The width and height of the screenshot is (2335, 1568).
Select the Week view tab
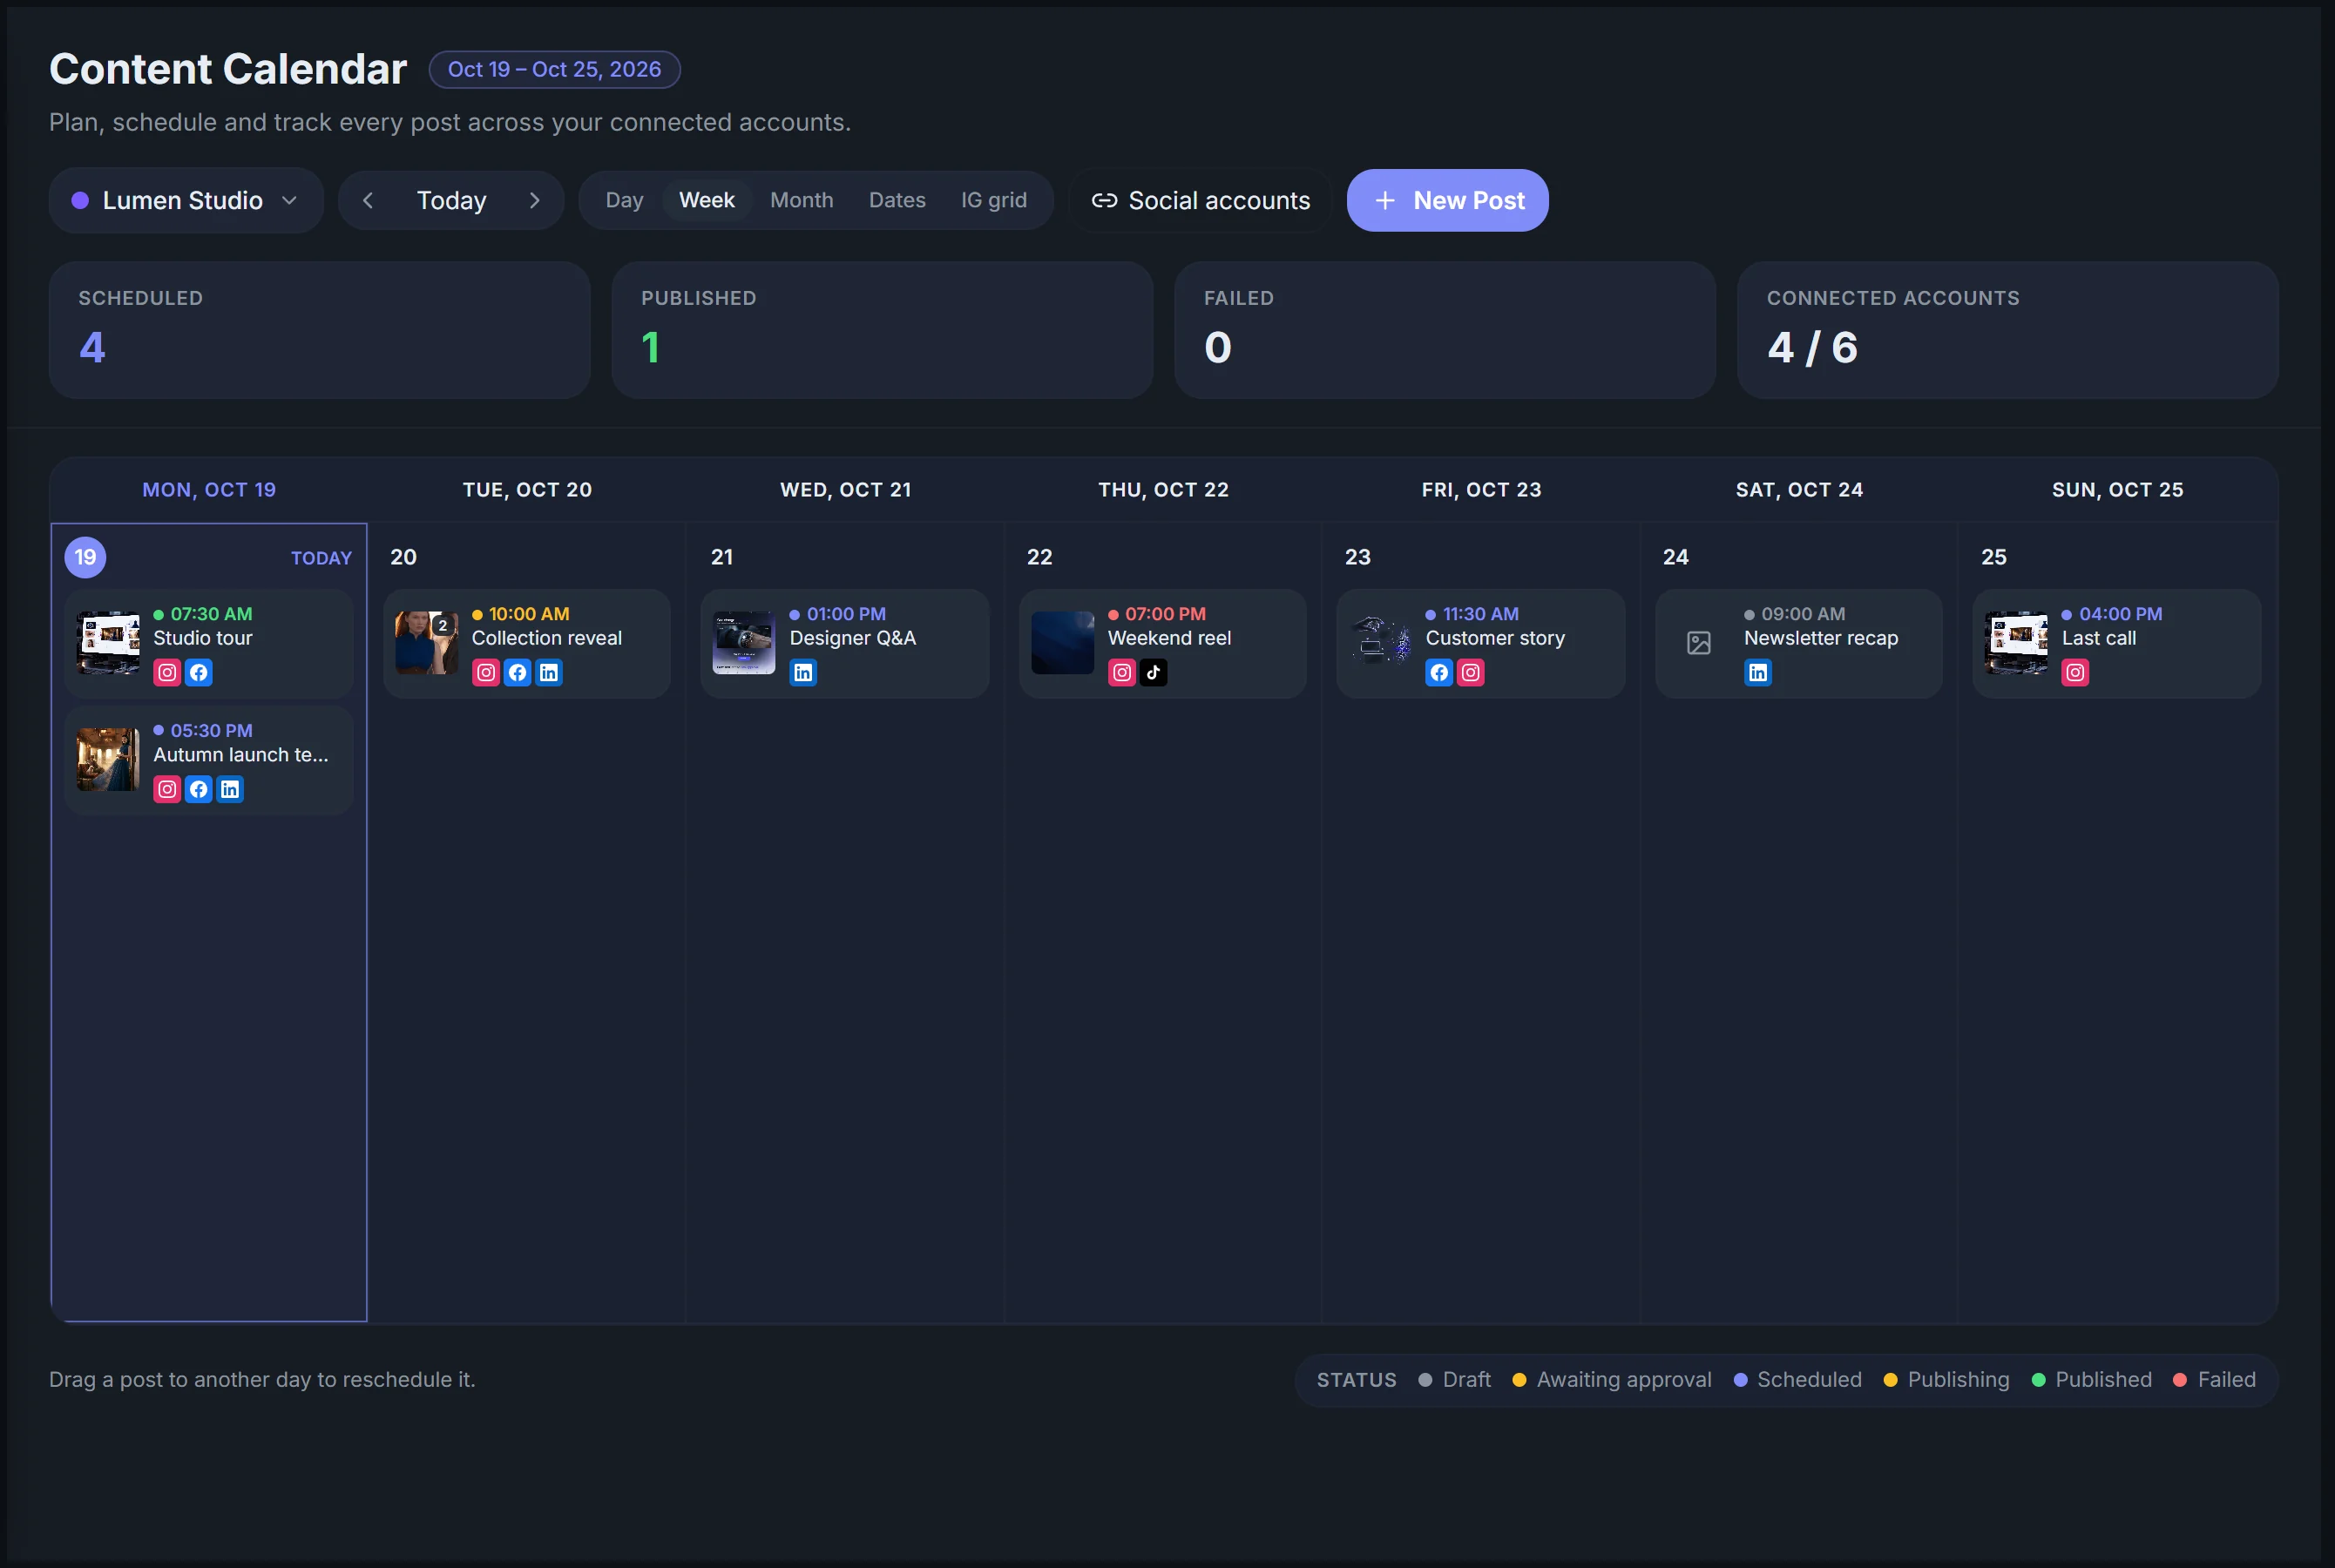(707, 201)
